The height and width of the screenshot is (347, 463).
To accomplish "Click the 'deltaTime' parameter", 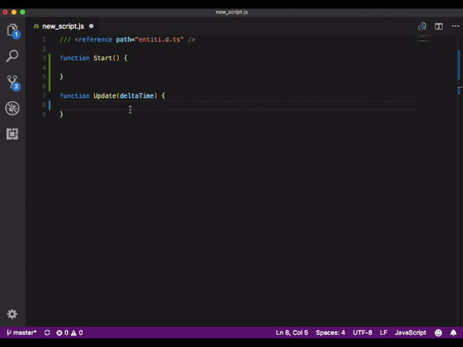I will click(137, 96).
